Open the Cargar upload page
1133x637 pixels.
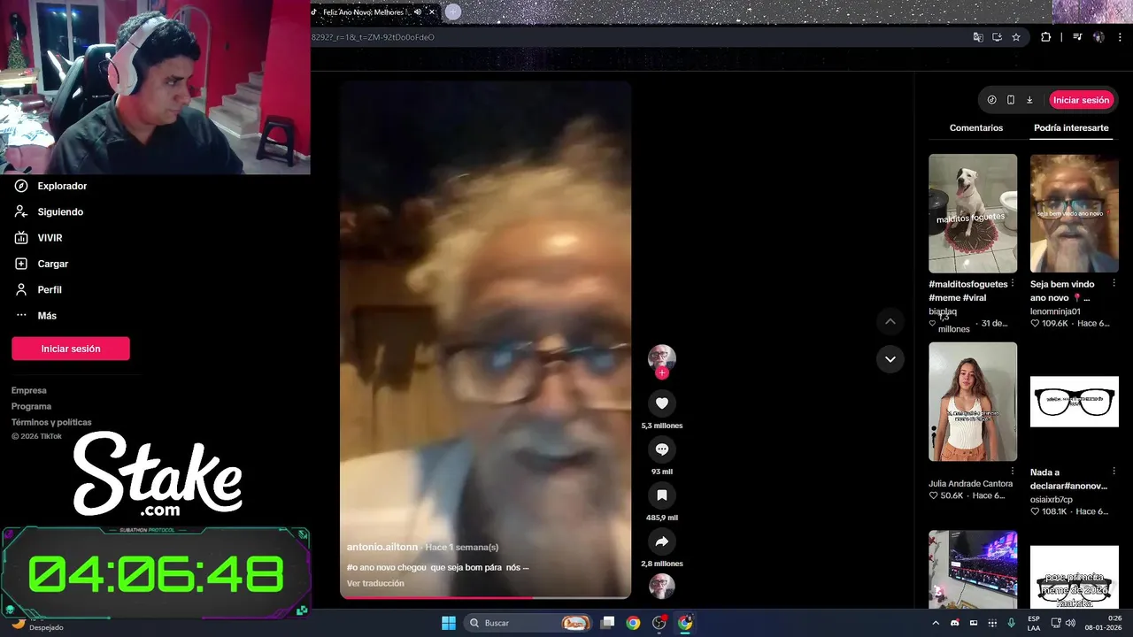tap(42, 264)
